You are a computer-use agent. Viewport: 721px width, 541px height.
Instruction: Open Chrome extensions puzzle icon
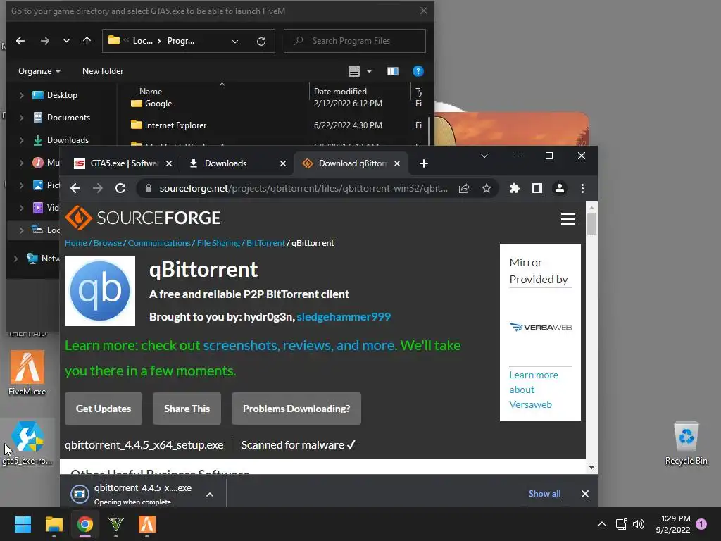point(514,188)
